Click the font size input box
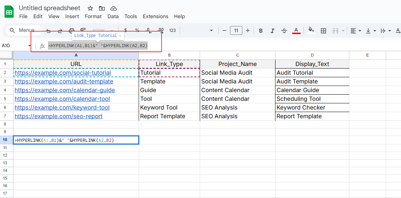 point(236,30)
